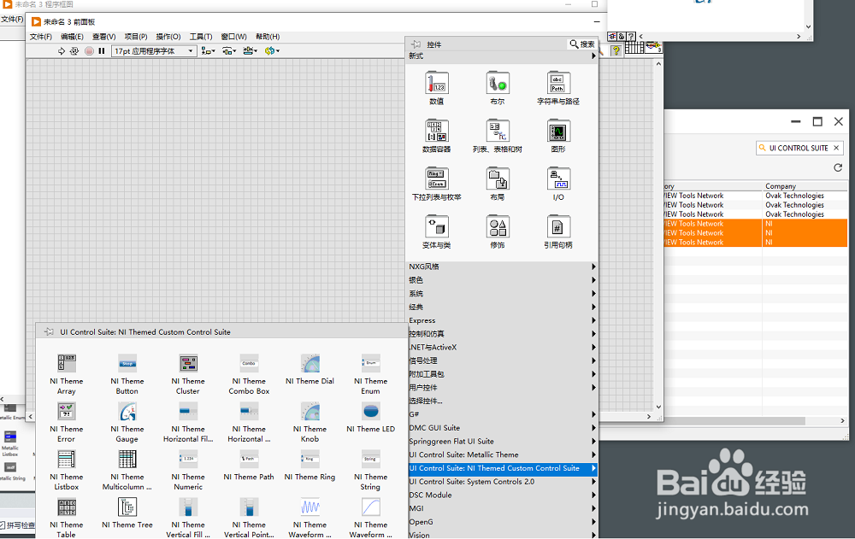Open the 数据容器 palette icon
Viewport: 855px width, 539px height.
tap(437, 132)
